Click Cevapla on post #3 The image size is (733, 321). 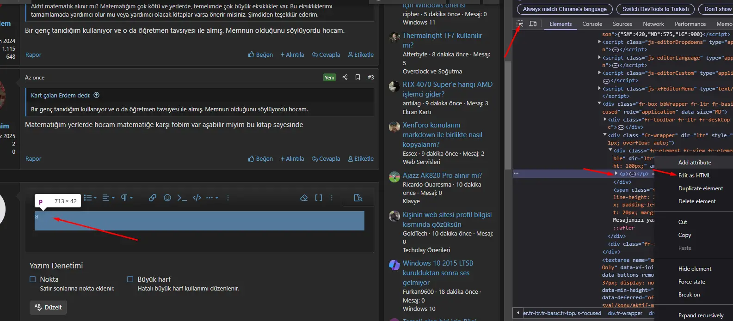tap(326, 158)
